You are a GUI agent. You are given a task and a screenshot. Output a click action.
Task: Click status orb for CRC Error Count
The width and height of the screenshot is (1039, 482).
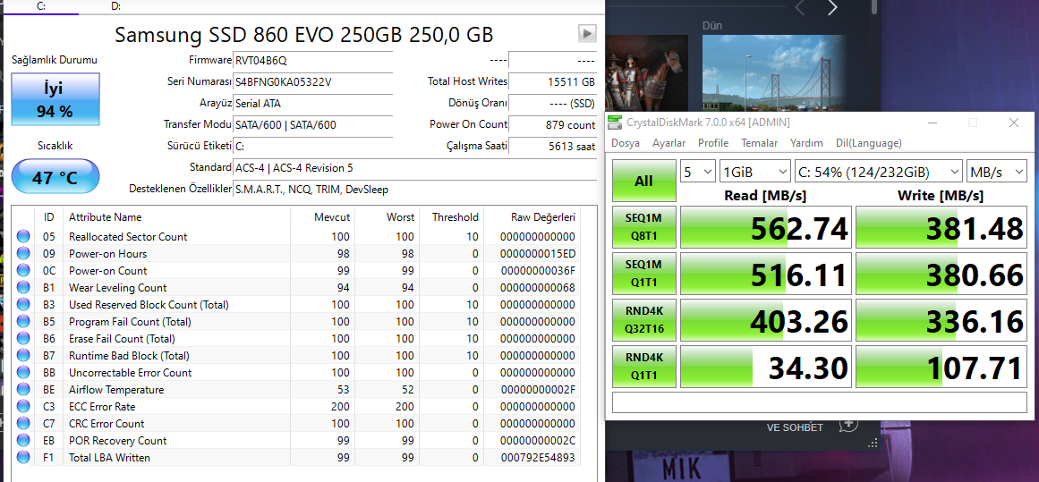tap(24, 424)
